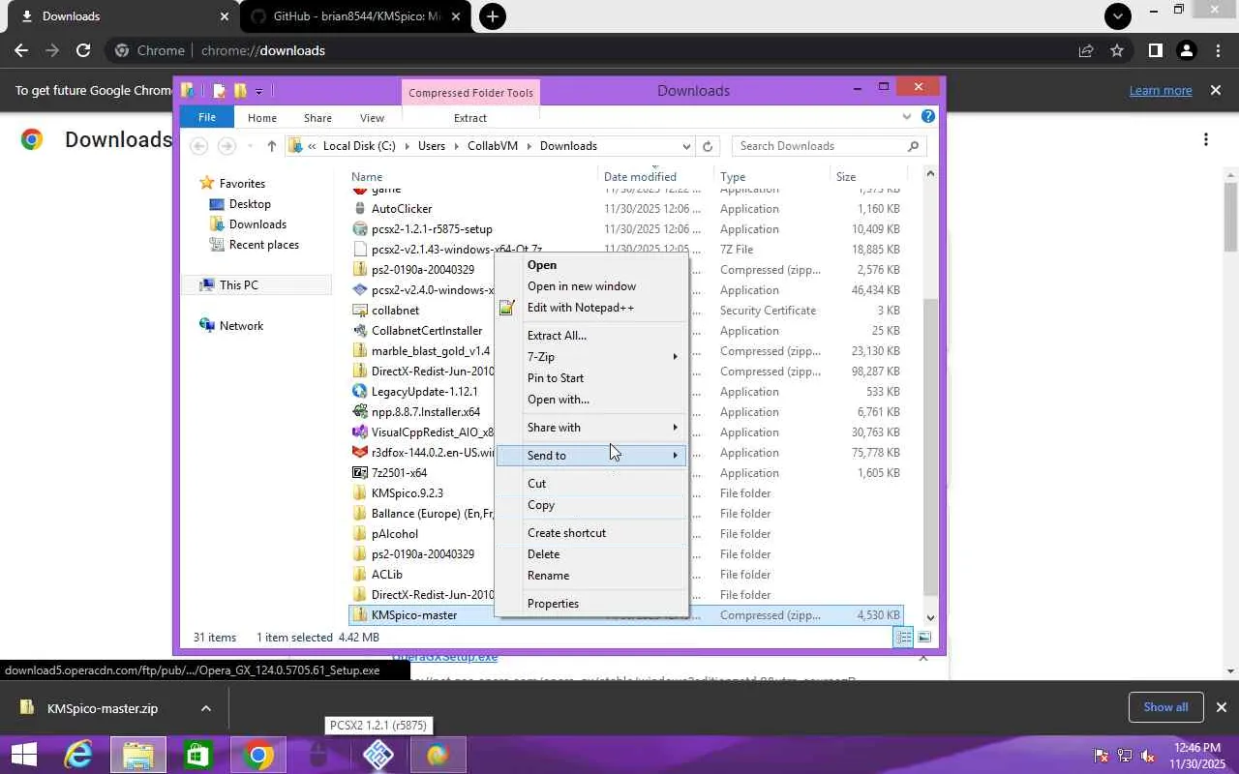The image size is (1239, 774).
Task: Go up one folder level in Explorer
Action: (x=271, y=146)
